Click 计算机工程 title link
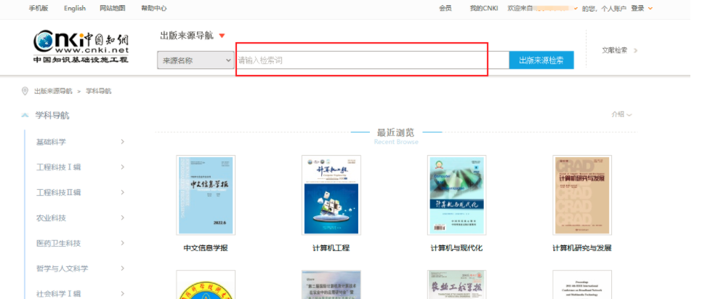702x299 pixels. coord(331,248)
